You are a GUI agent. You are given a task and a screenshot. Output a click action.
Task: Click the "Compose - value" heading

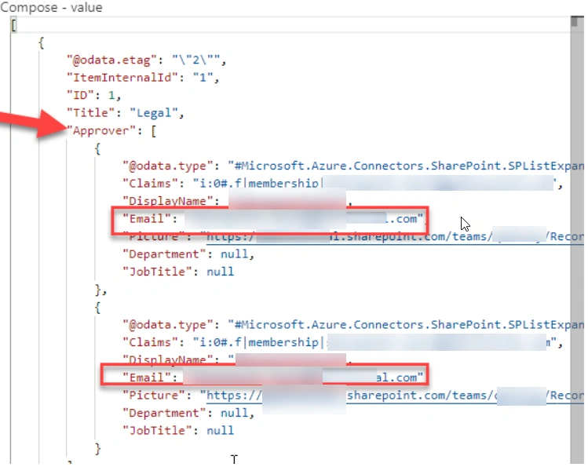pyautogui.click(x=51, y=8)
